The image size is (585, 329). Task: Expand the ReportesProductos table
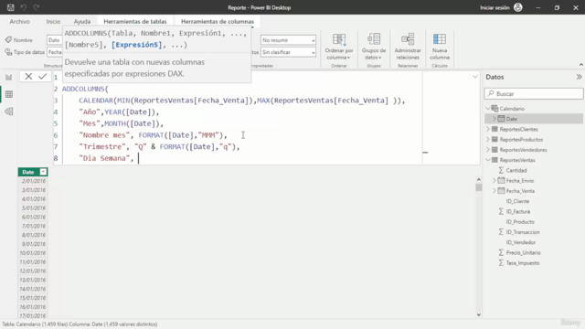coord(488,140)
